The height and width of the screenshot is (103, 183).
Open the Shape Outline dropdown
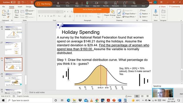tap(129, 14)
